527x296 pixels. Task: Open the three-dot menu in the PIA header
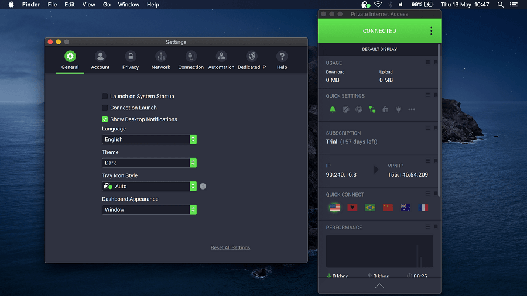(432, 31)
